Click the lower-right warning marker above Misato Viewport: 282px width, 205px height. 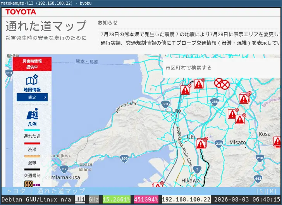(240, 119)
